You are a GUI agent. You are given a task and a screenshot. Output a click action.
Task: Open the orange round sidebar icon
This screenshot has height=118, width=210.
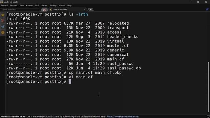coord(3,32)
